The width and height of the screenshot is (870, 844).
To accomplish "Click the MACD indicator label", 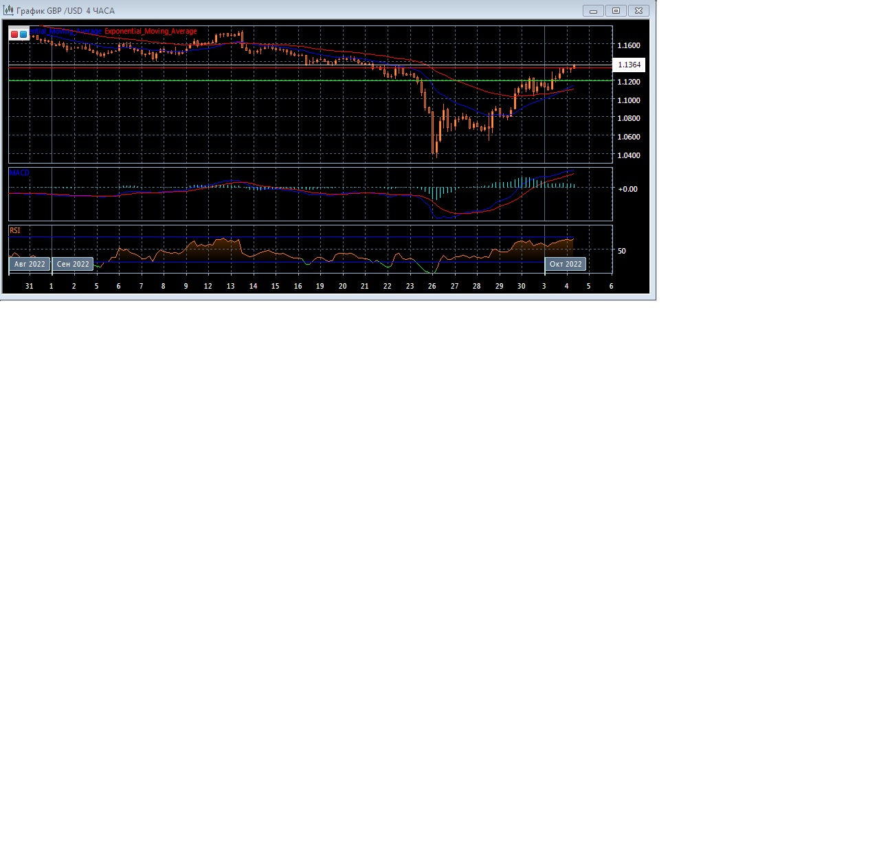I will click(19, 173).
